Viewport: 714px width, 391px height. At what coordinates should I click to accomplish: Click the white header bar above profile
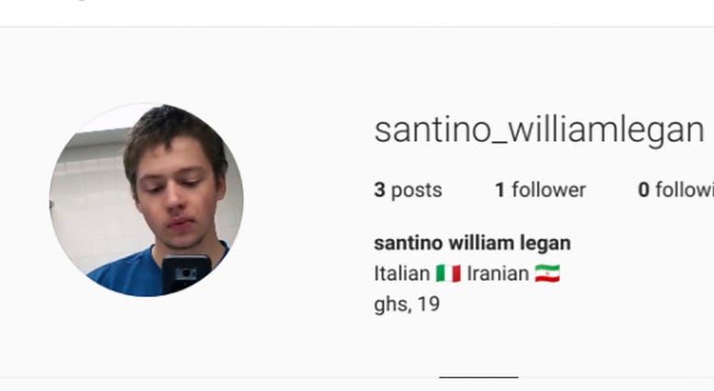(x=357, y=13)
